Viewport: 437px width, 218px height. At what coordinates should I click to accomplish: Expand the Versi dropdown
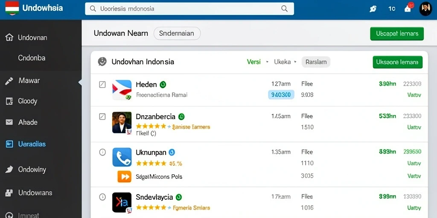click(257, 62)
